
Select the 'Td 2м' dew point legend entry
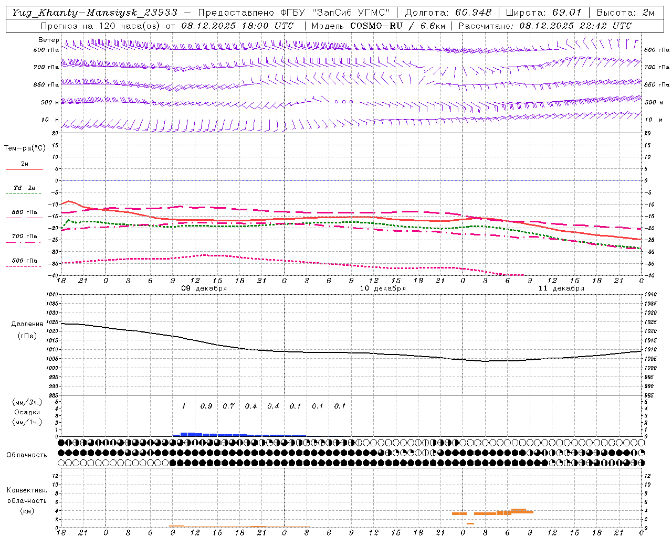25,188
